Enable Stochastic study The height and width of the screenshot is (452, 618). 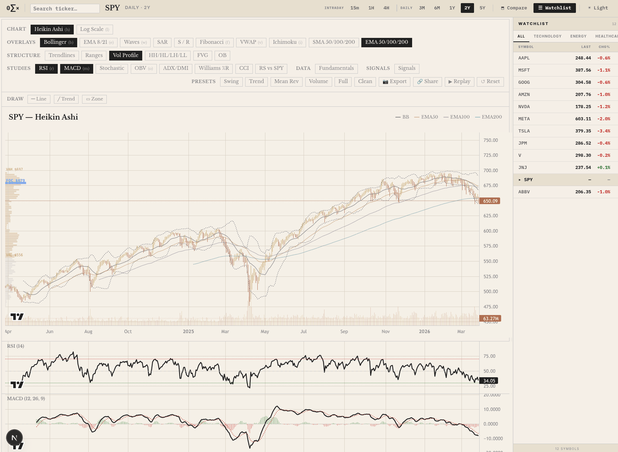coord(112,68)
